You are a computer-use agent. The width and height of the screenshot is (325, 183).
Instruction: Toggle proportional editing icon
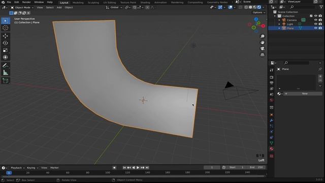pos(147,8)
